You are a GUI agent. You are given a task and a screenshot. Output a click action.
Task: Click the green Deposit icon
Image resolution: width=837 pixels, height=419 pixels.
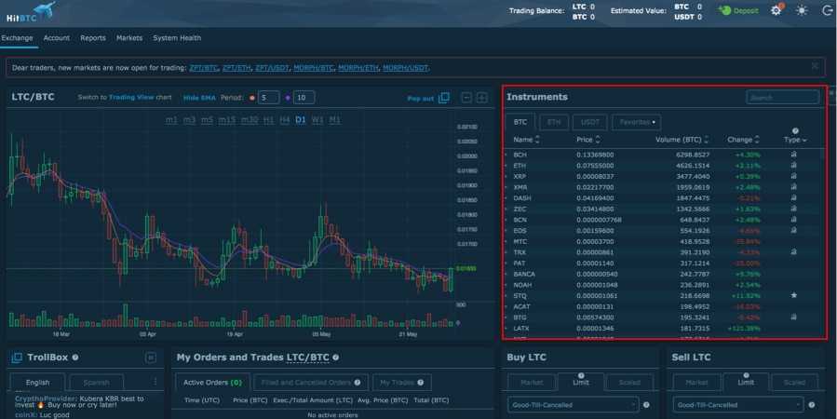724,10
